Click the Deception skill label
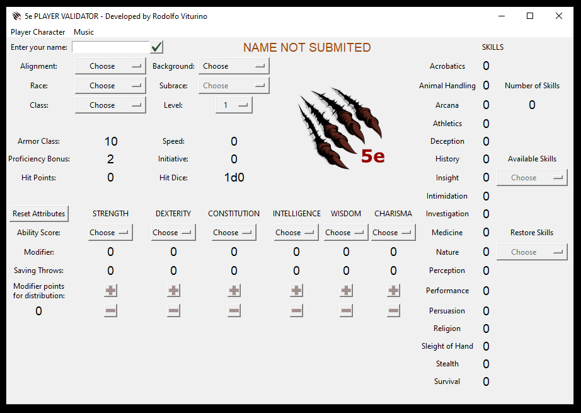Image resolution: width=581 pixels, height=413 pixels. click(x=447, y=141)
